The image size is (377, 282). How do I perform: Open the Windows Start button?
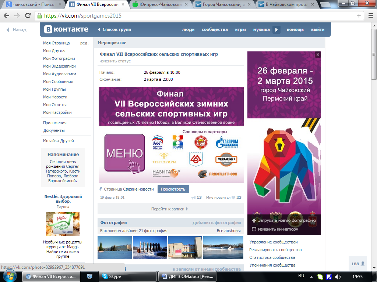[x=10, y=276]
